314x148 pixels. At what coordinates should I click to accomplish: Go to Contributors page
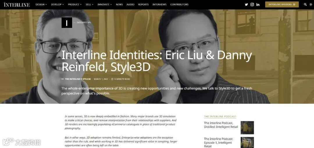tap(179, 4)
